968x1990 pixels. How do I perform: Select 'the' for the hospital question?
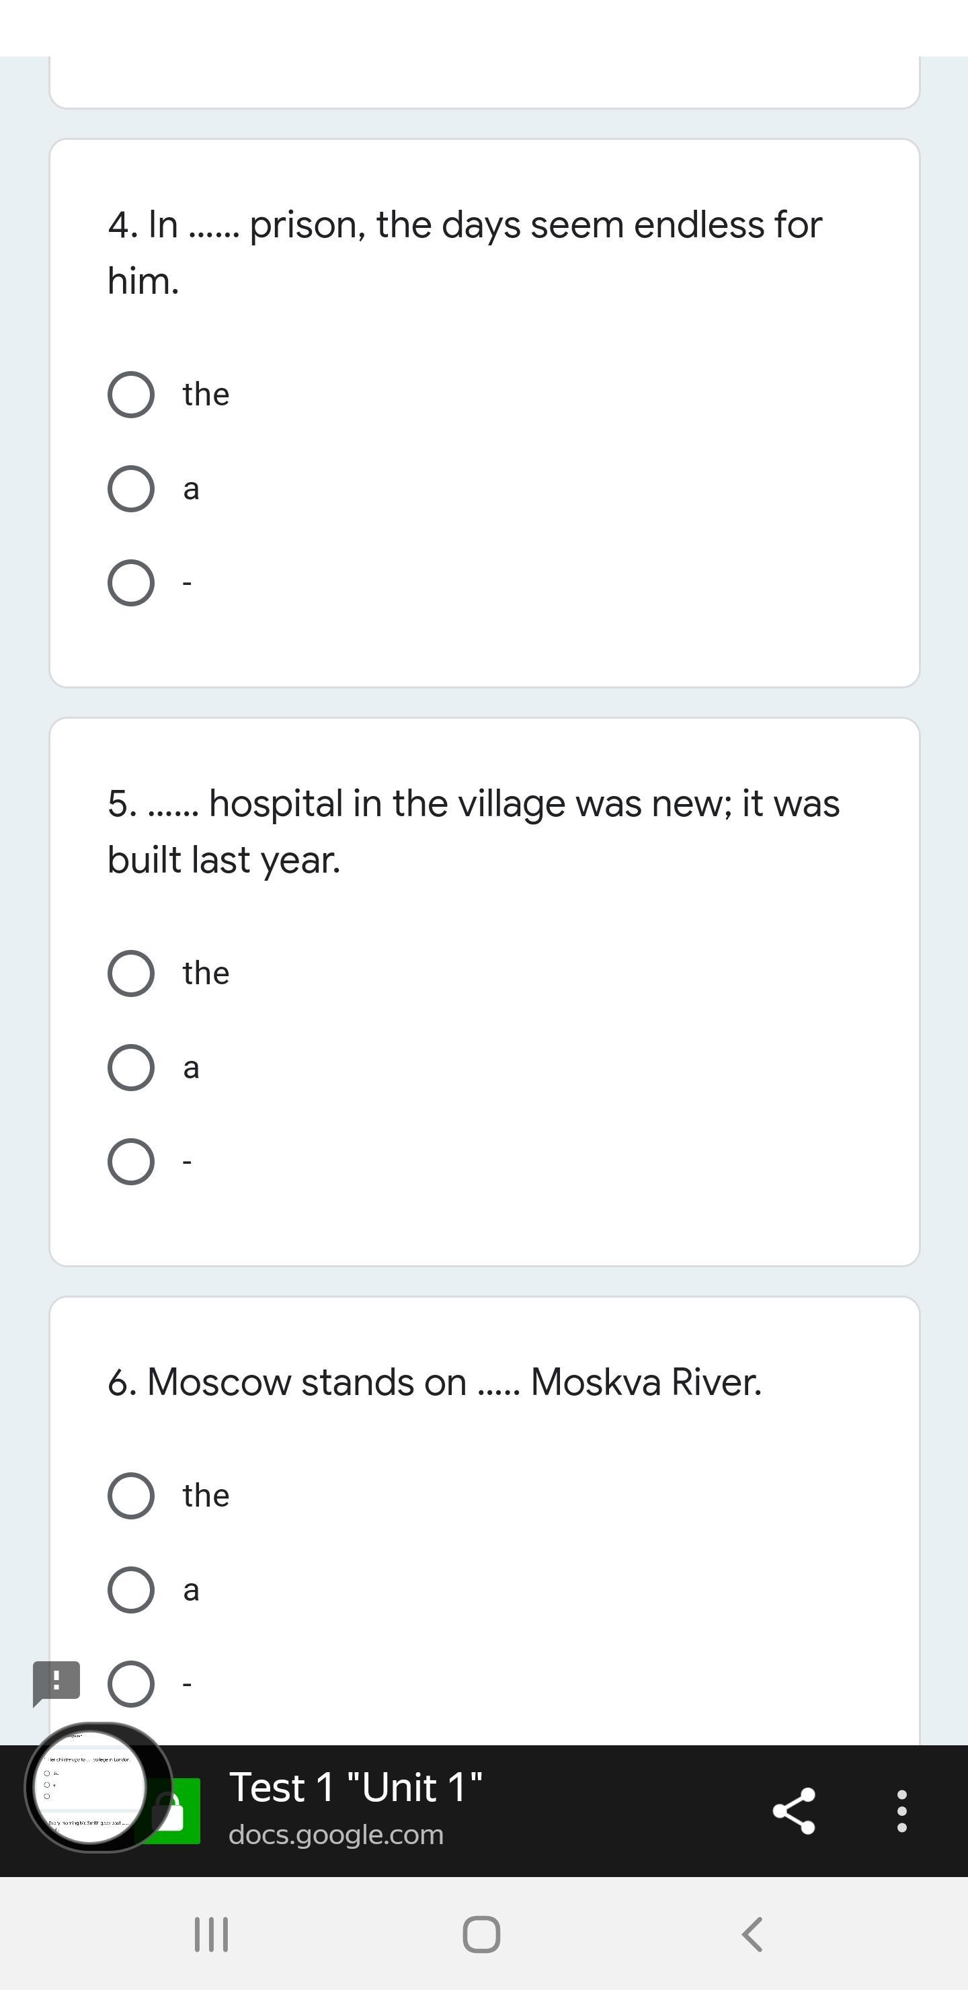pos(130,973)
